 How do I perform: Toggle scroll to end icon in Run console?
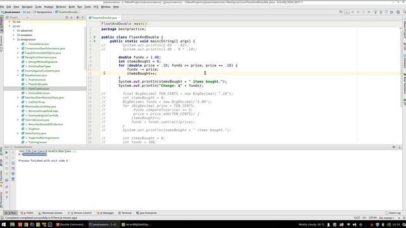[x=13, y=168]
